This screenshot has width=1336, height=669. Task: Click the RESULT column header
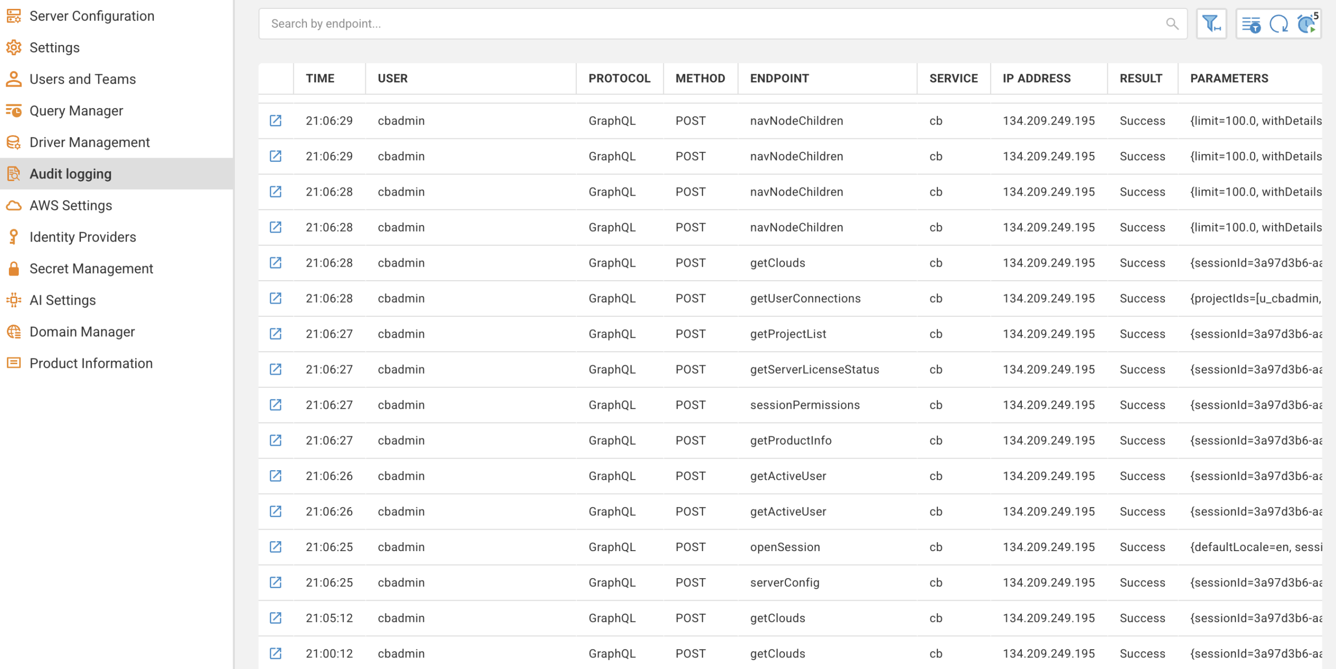[1141, 78]
